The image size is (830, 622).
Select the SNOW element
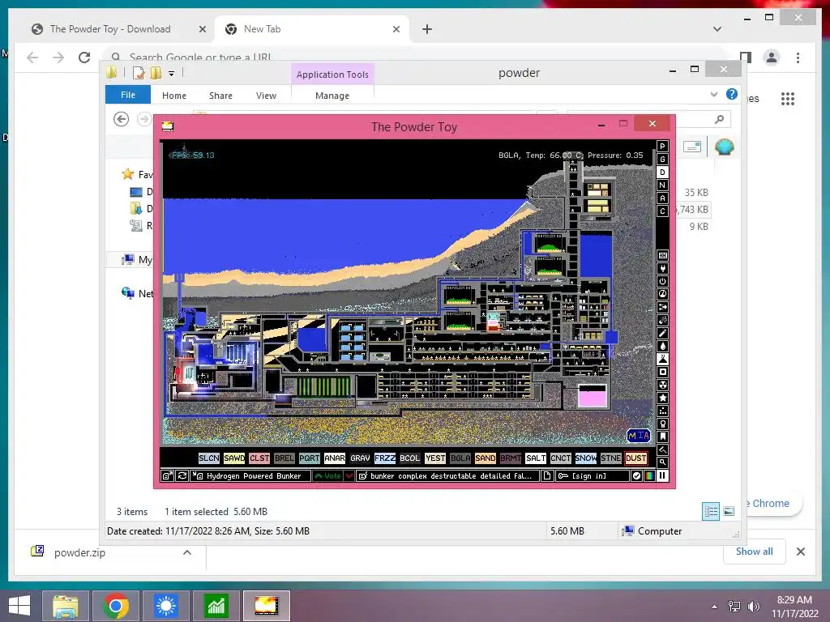(585, 458)
